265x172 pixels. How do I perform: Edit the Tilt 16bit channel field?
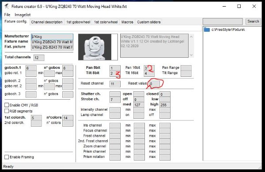[x=149, y=73]
